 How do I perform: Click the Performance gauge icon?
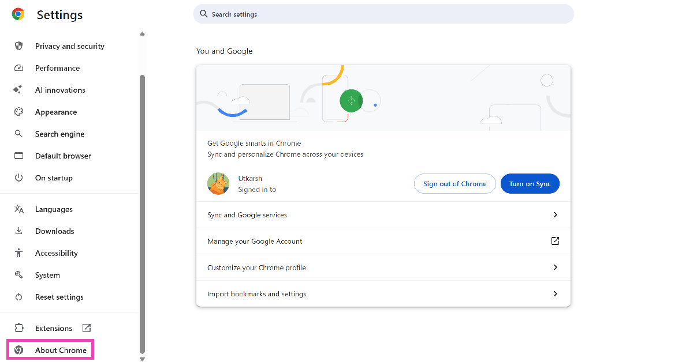tap(18, 68)
